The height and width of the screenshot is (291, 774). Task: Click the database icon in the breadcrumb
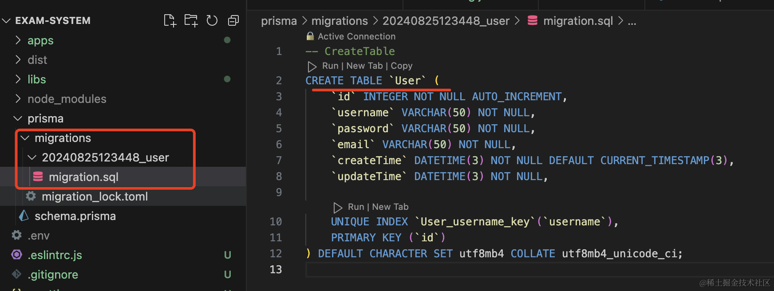[x=533, y=21]
